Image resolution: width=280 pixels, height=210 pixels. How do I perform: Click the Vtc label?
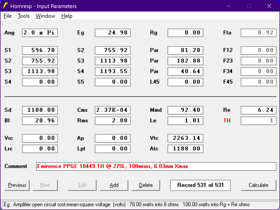tap(154, 138)
